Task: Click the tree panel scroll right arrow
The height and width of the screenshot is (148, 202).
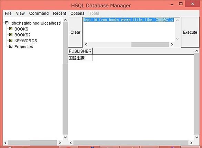Action: [x=60, y=143]
